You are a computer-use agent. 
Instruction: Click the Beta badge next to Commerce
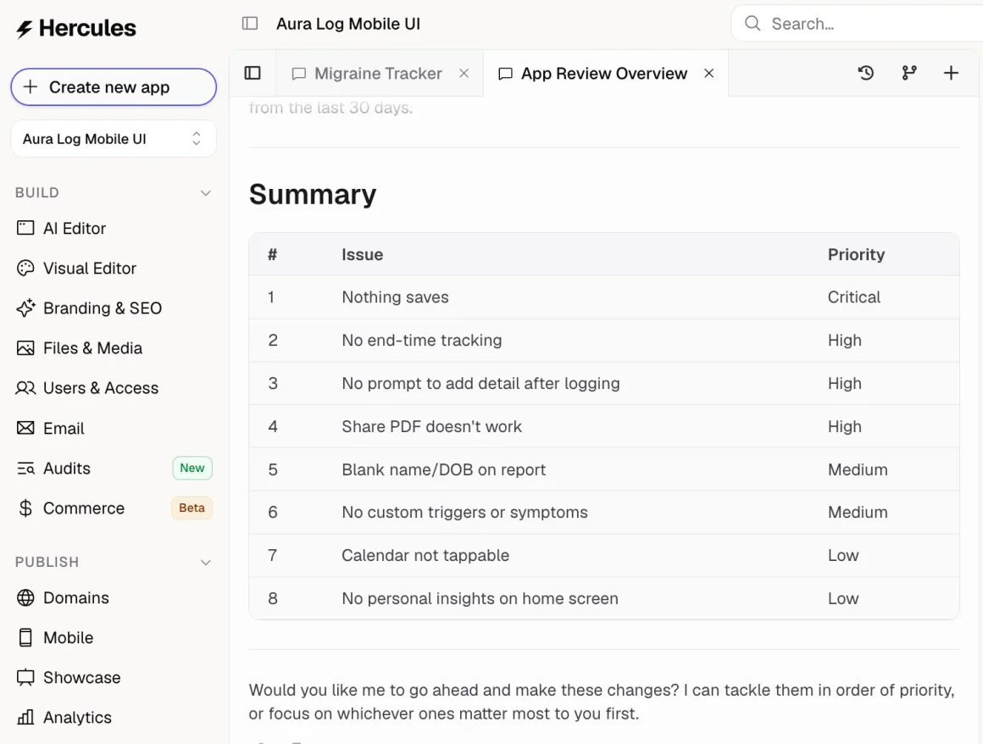point(192,508)
